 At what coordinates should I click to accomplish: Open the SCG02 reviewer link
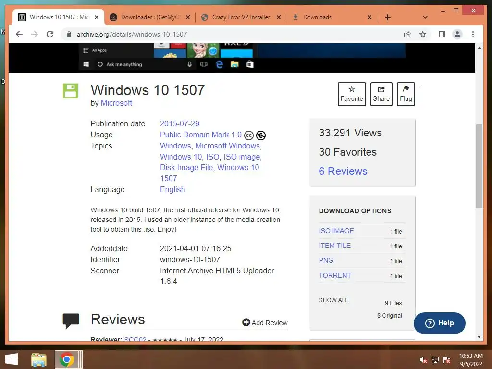tap(135, 340)
